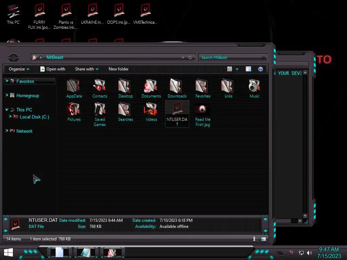This screenshot has height=260, width=347.
Task: Click This PC desktop icon
Action: pos(13,14)
